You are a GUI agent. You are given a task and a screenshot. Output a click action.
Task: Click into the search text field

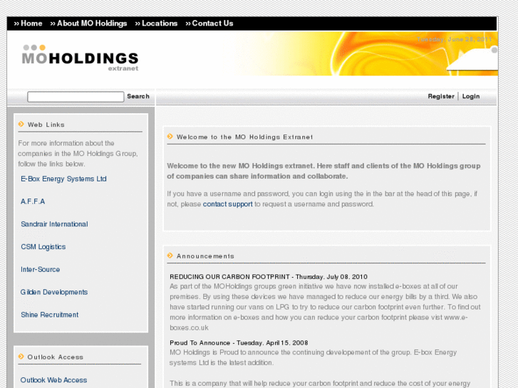[76, 97]
